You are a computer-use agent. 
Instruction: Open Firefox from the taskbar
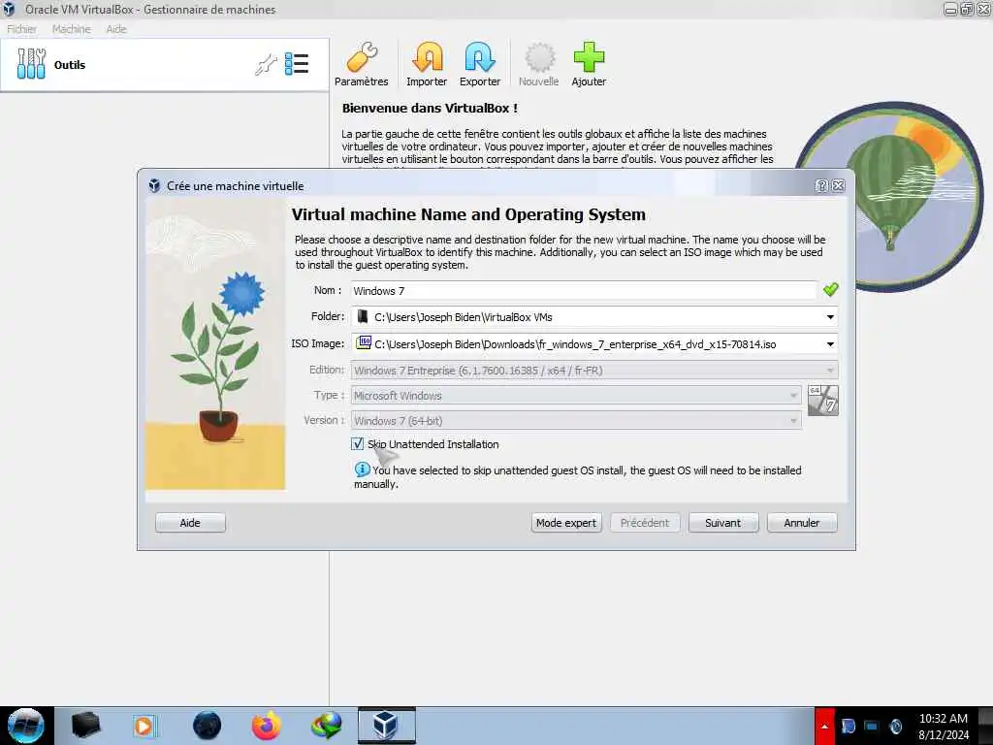[266, 726]
